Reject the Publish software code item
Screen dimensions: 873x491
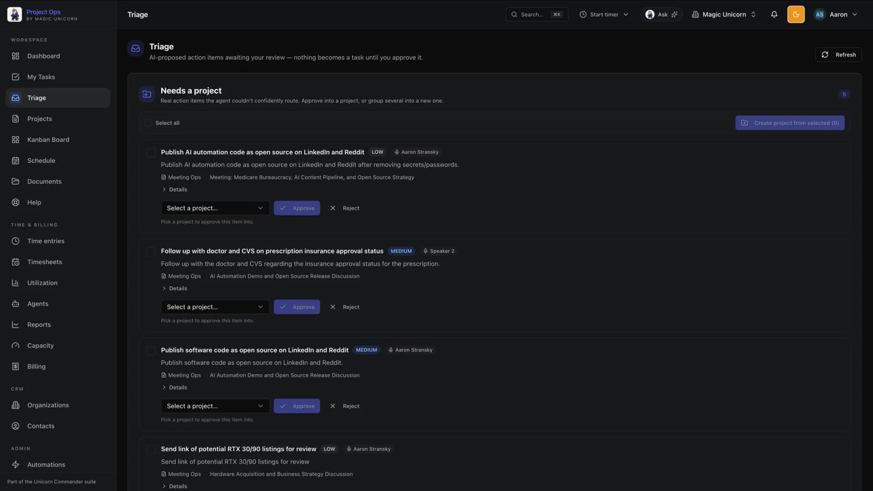pyautogui.click(x=345, y=406)
